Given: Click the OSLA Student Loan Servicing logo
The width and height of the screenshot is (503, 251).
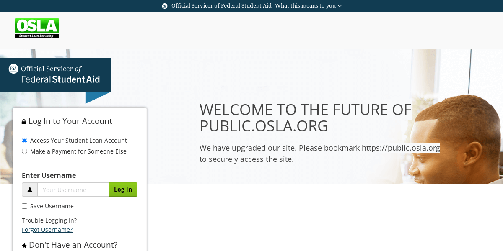Looking at the screenshot, I should click(x=37, y=28).
